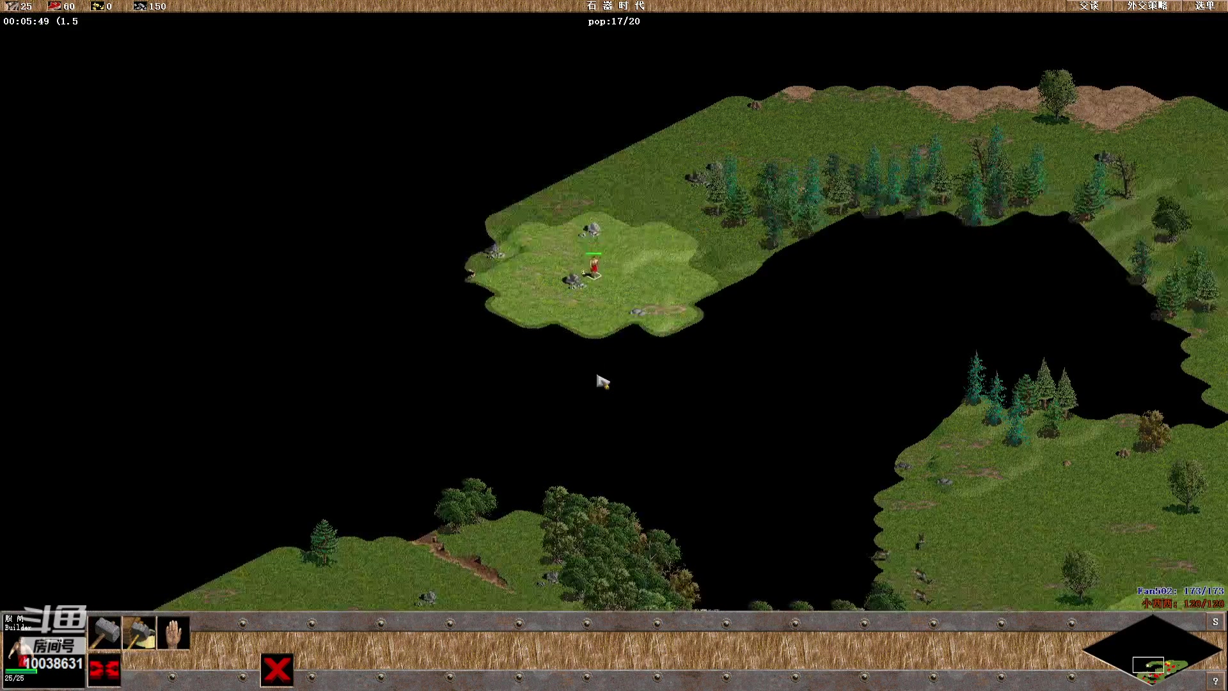Open the 交谈 chat menu

tap(1089, 6)
